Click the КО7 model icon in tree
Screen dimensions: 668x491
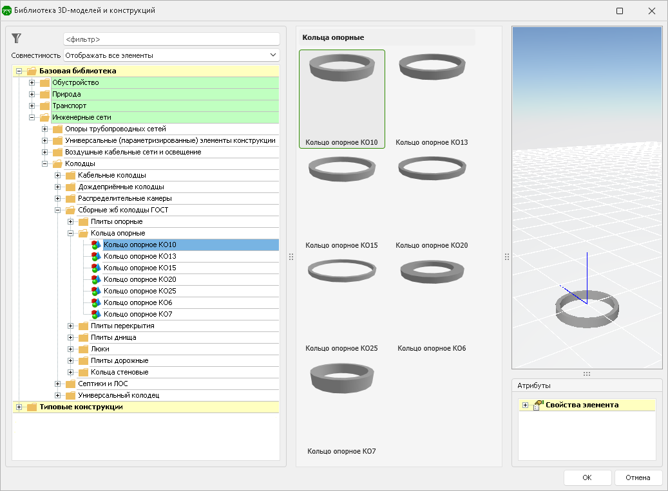(96, 314)
